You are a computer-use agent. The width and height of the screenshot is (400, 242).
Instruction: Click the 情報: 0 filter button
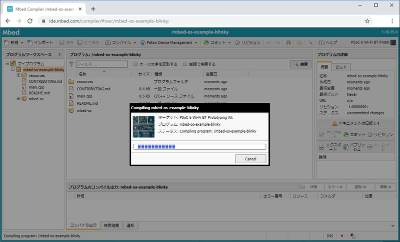(x=385, y=187)
